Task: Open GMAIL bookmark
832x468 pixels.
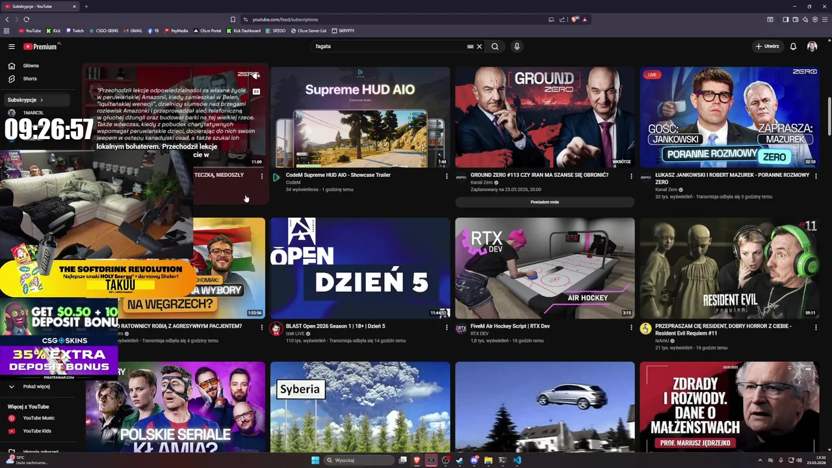Action: 133,31
